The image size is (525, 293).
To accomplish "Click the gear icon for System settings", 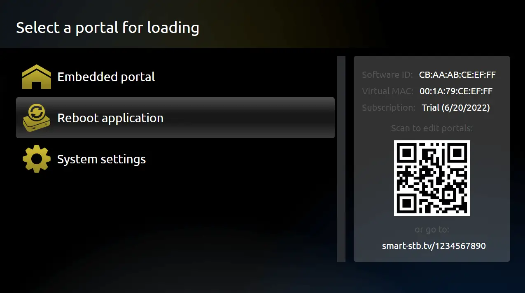I will click(x=37, y=159).
